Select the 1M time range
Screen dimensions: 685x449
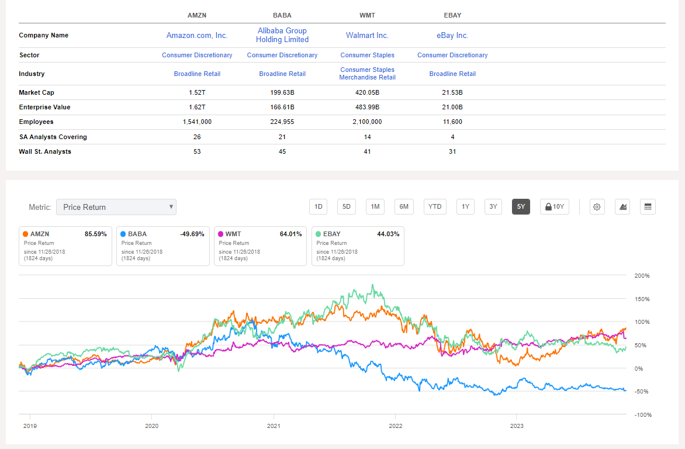[375, 207]
